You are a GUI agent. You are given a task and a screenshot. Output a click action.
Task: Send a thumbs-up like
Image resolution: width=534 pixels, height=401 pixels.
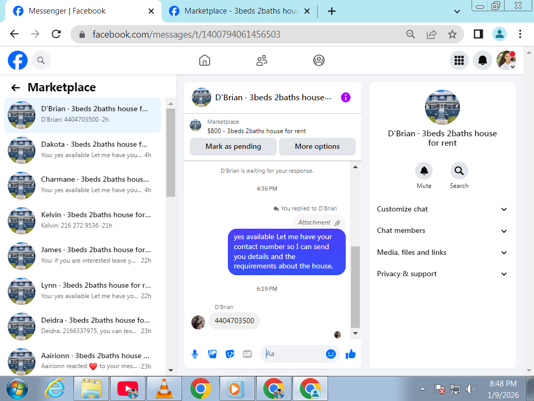coord(350,354)
